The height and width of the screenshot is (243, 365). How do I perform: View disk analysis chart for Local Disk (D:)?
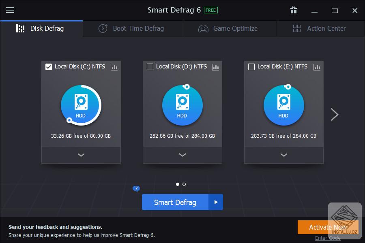(216, 67)
